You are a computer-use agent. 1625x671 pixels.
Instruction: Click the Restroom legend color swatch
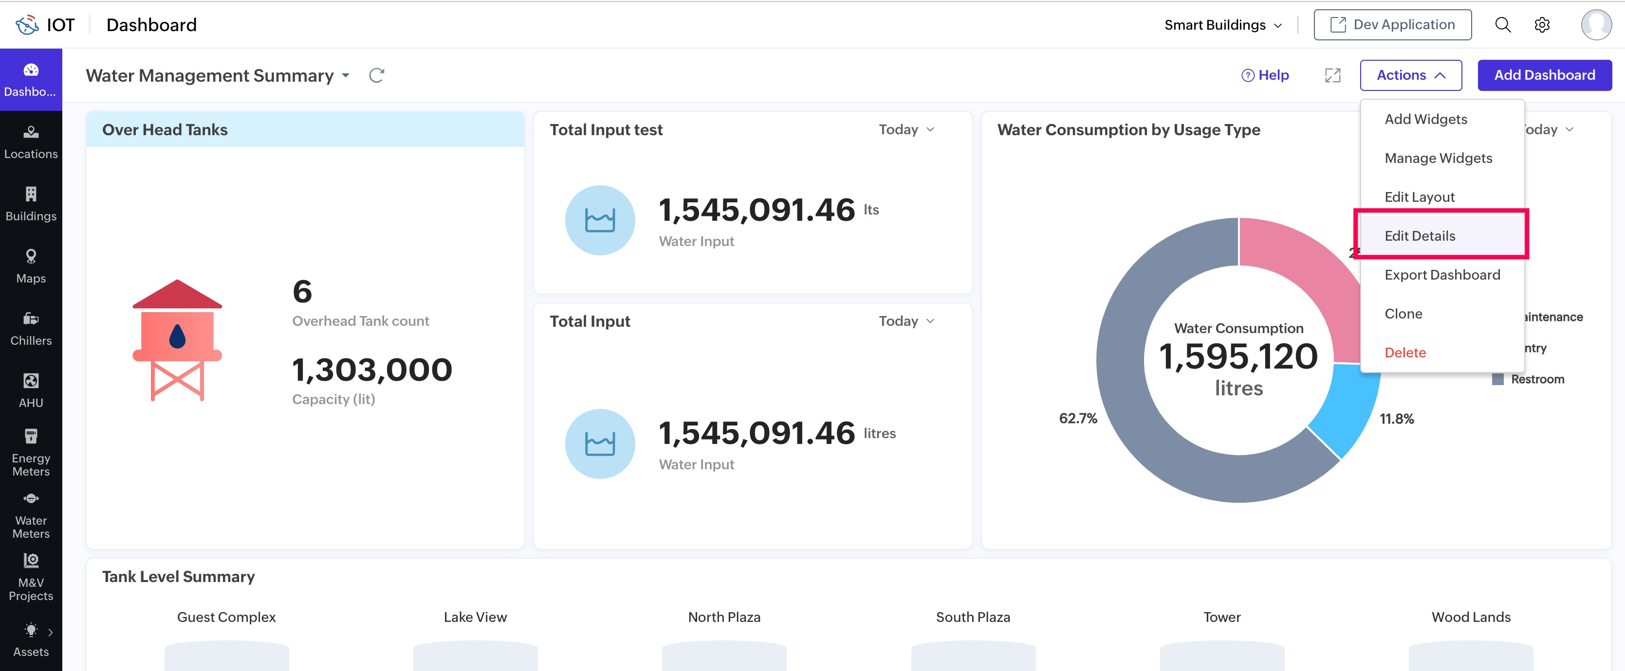coord(1497,379)
